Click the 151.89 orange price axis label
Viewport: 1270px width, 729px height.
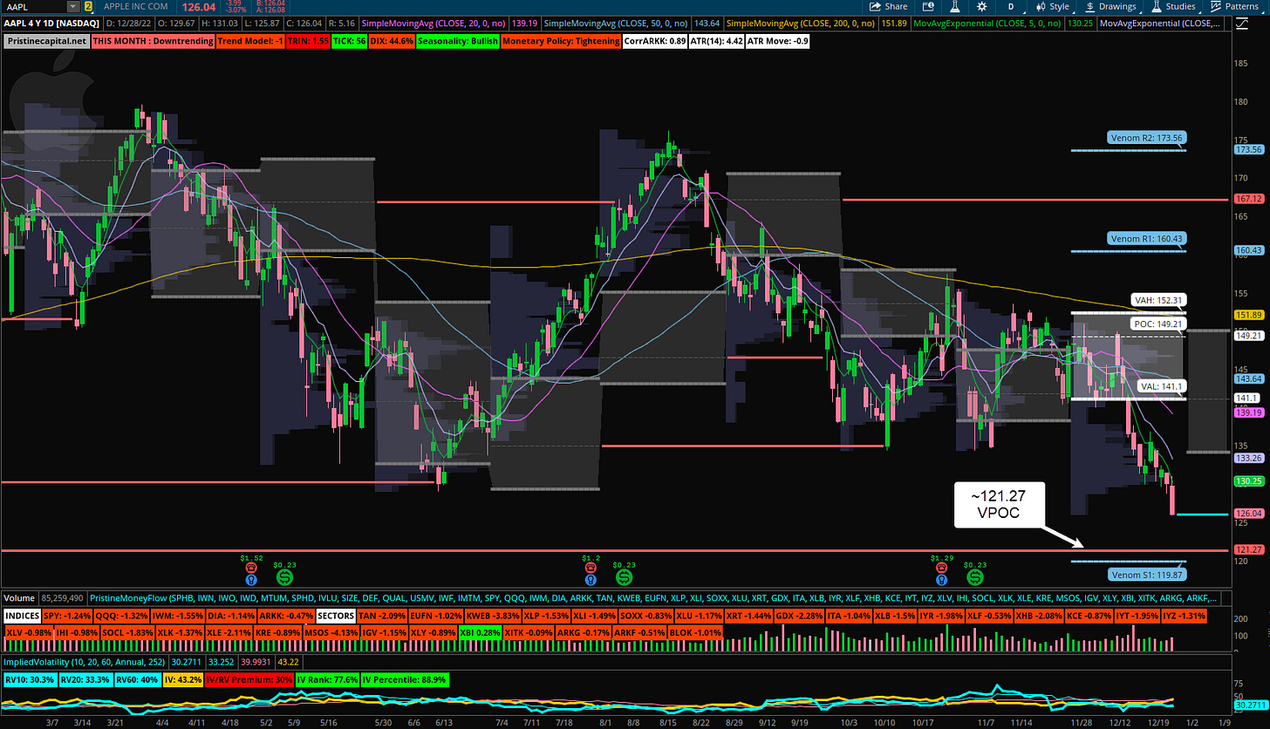(1248, 314)
